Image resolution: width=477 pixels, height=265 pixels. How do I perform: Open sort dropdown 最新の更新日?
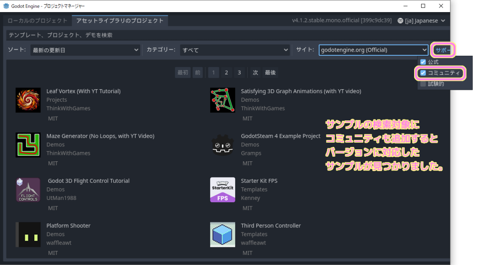(85, 50)
